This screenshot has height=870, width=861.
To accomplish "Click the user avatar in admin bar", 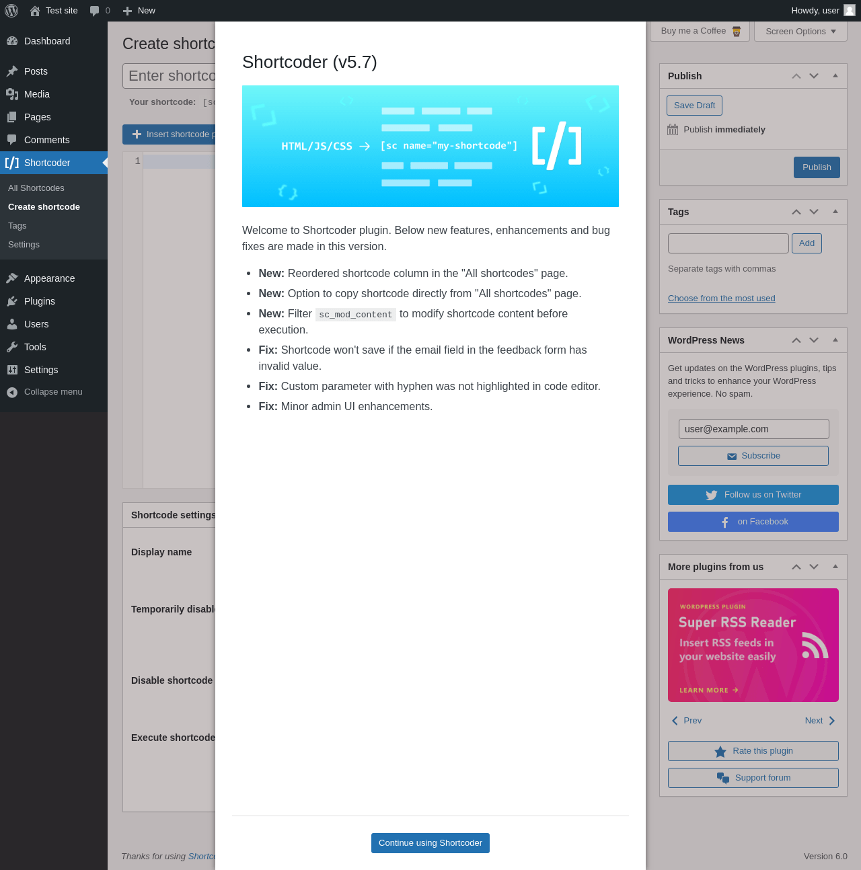I will point(850,11).
